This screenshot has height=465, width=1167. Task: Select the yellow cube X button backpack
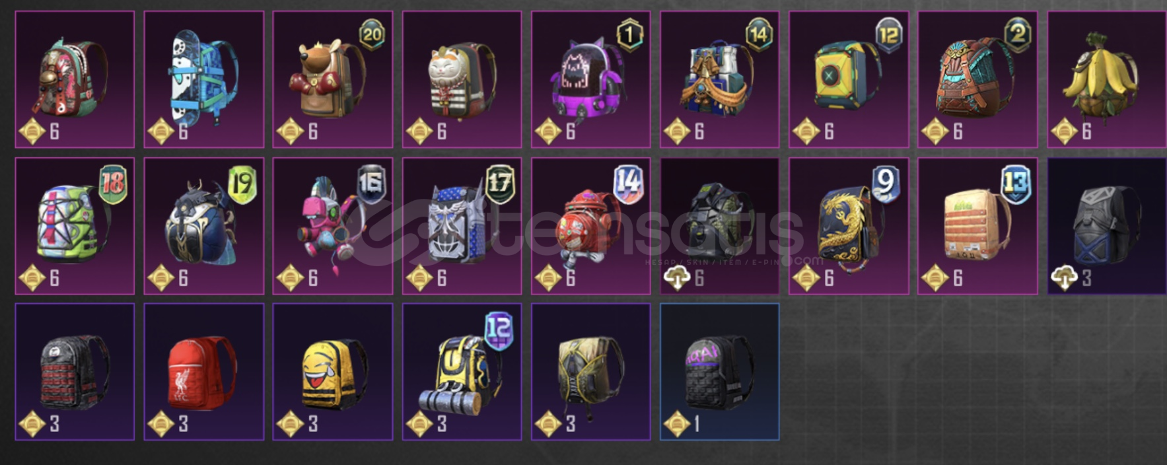[849, 79]
